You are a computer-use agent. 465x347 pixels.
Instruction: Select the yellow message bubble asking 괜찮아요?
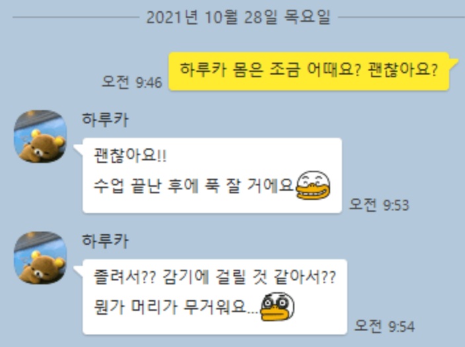tap(309, 71)
